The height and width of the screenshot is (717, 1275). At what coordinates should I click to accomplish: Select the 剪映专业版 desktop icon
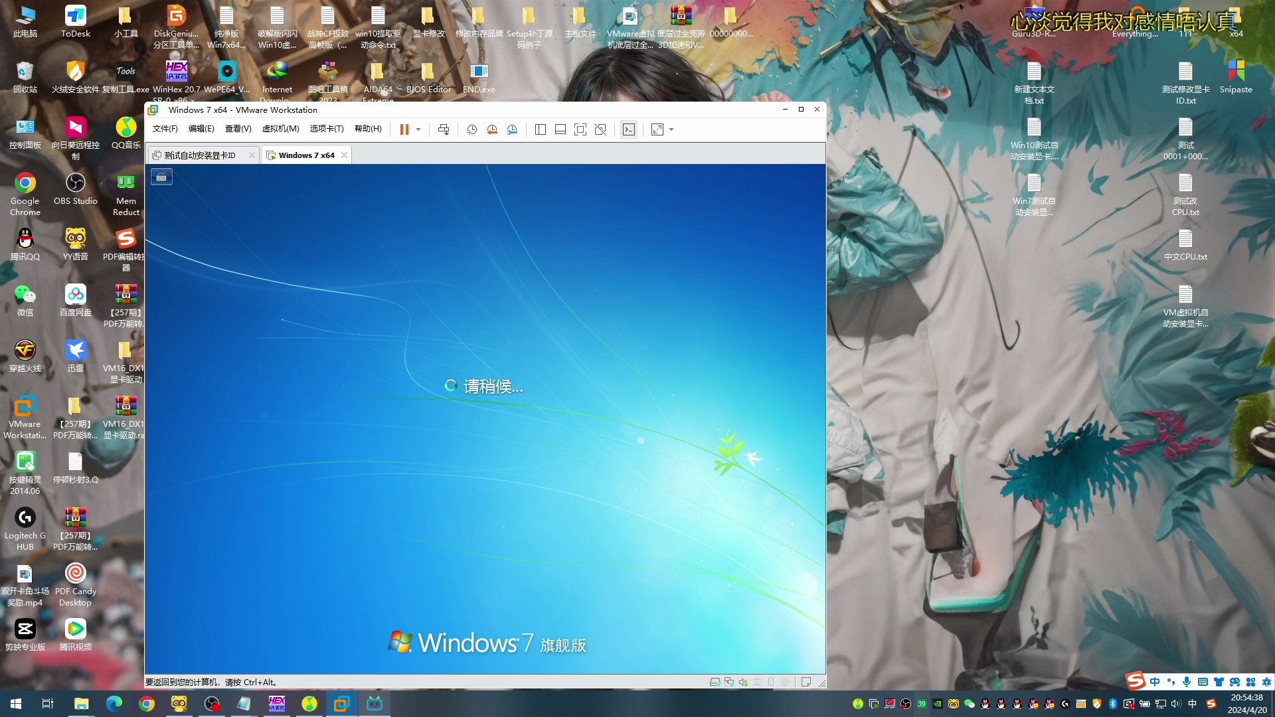pos(25,635)
